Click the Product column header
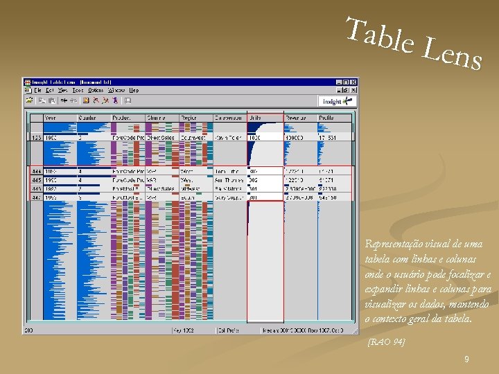Viewport: 499px width, 374px height. (x=128, y=118)
